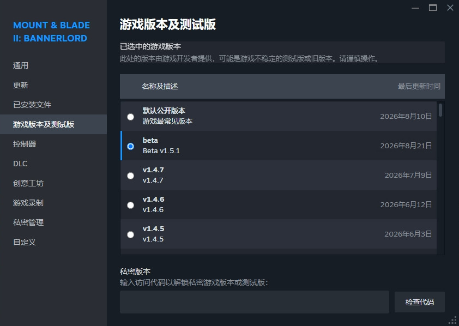Minimize the properties window
The width and height of the screenshot is (459, 326).
pos(415,8)
